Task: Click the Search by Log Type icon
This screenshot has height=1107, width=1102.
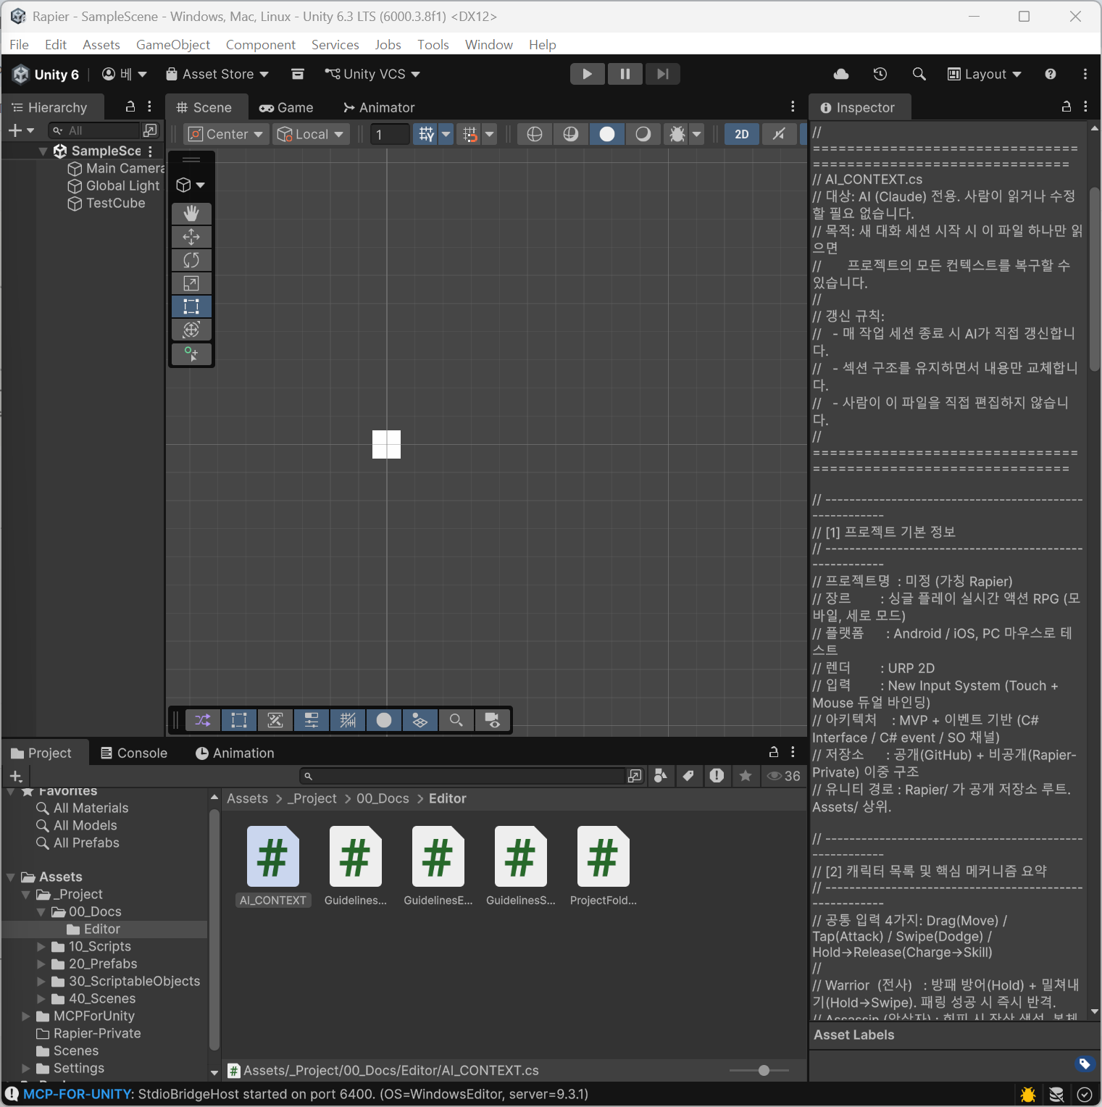Action: pos(717,776)
